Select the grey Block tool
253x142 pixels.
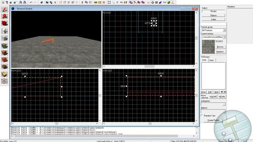[4, 38]
